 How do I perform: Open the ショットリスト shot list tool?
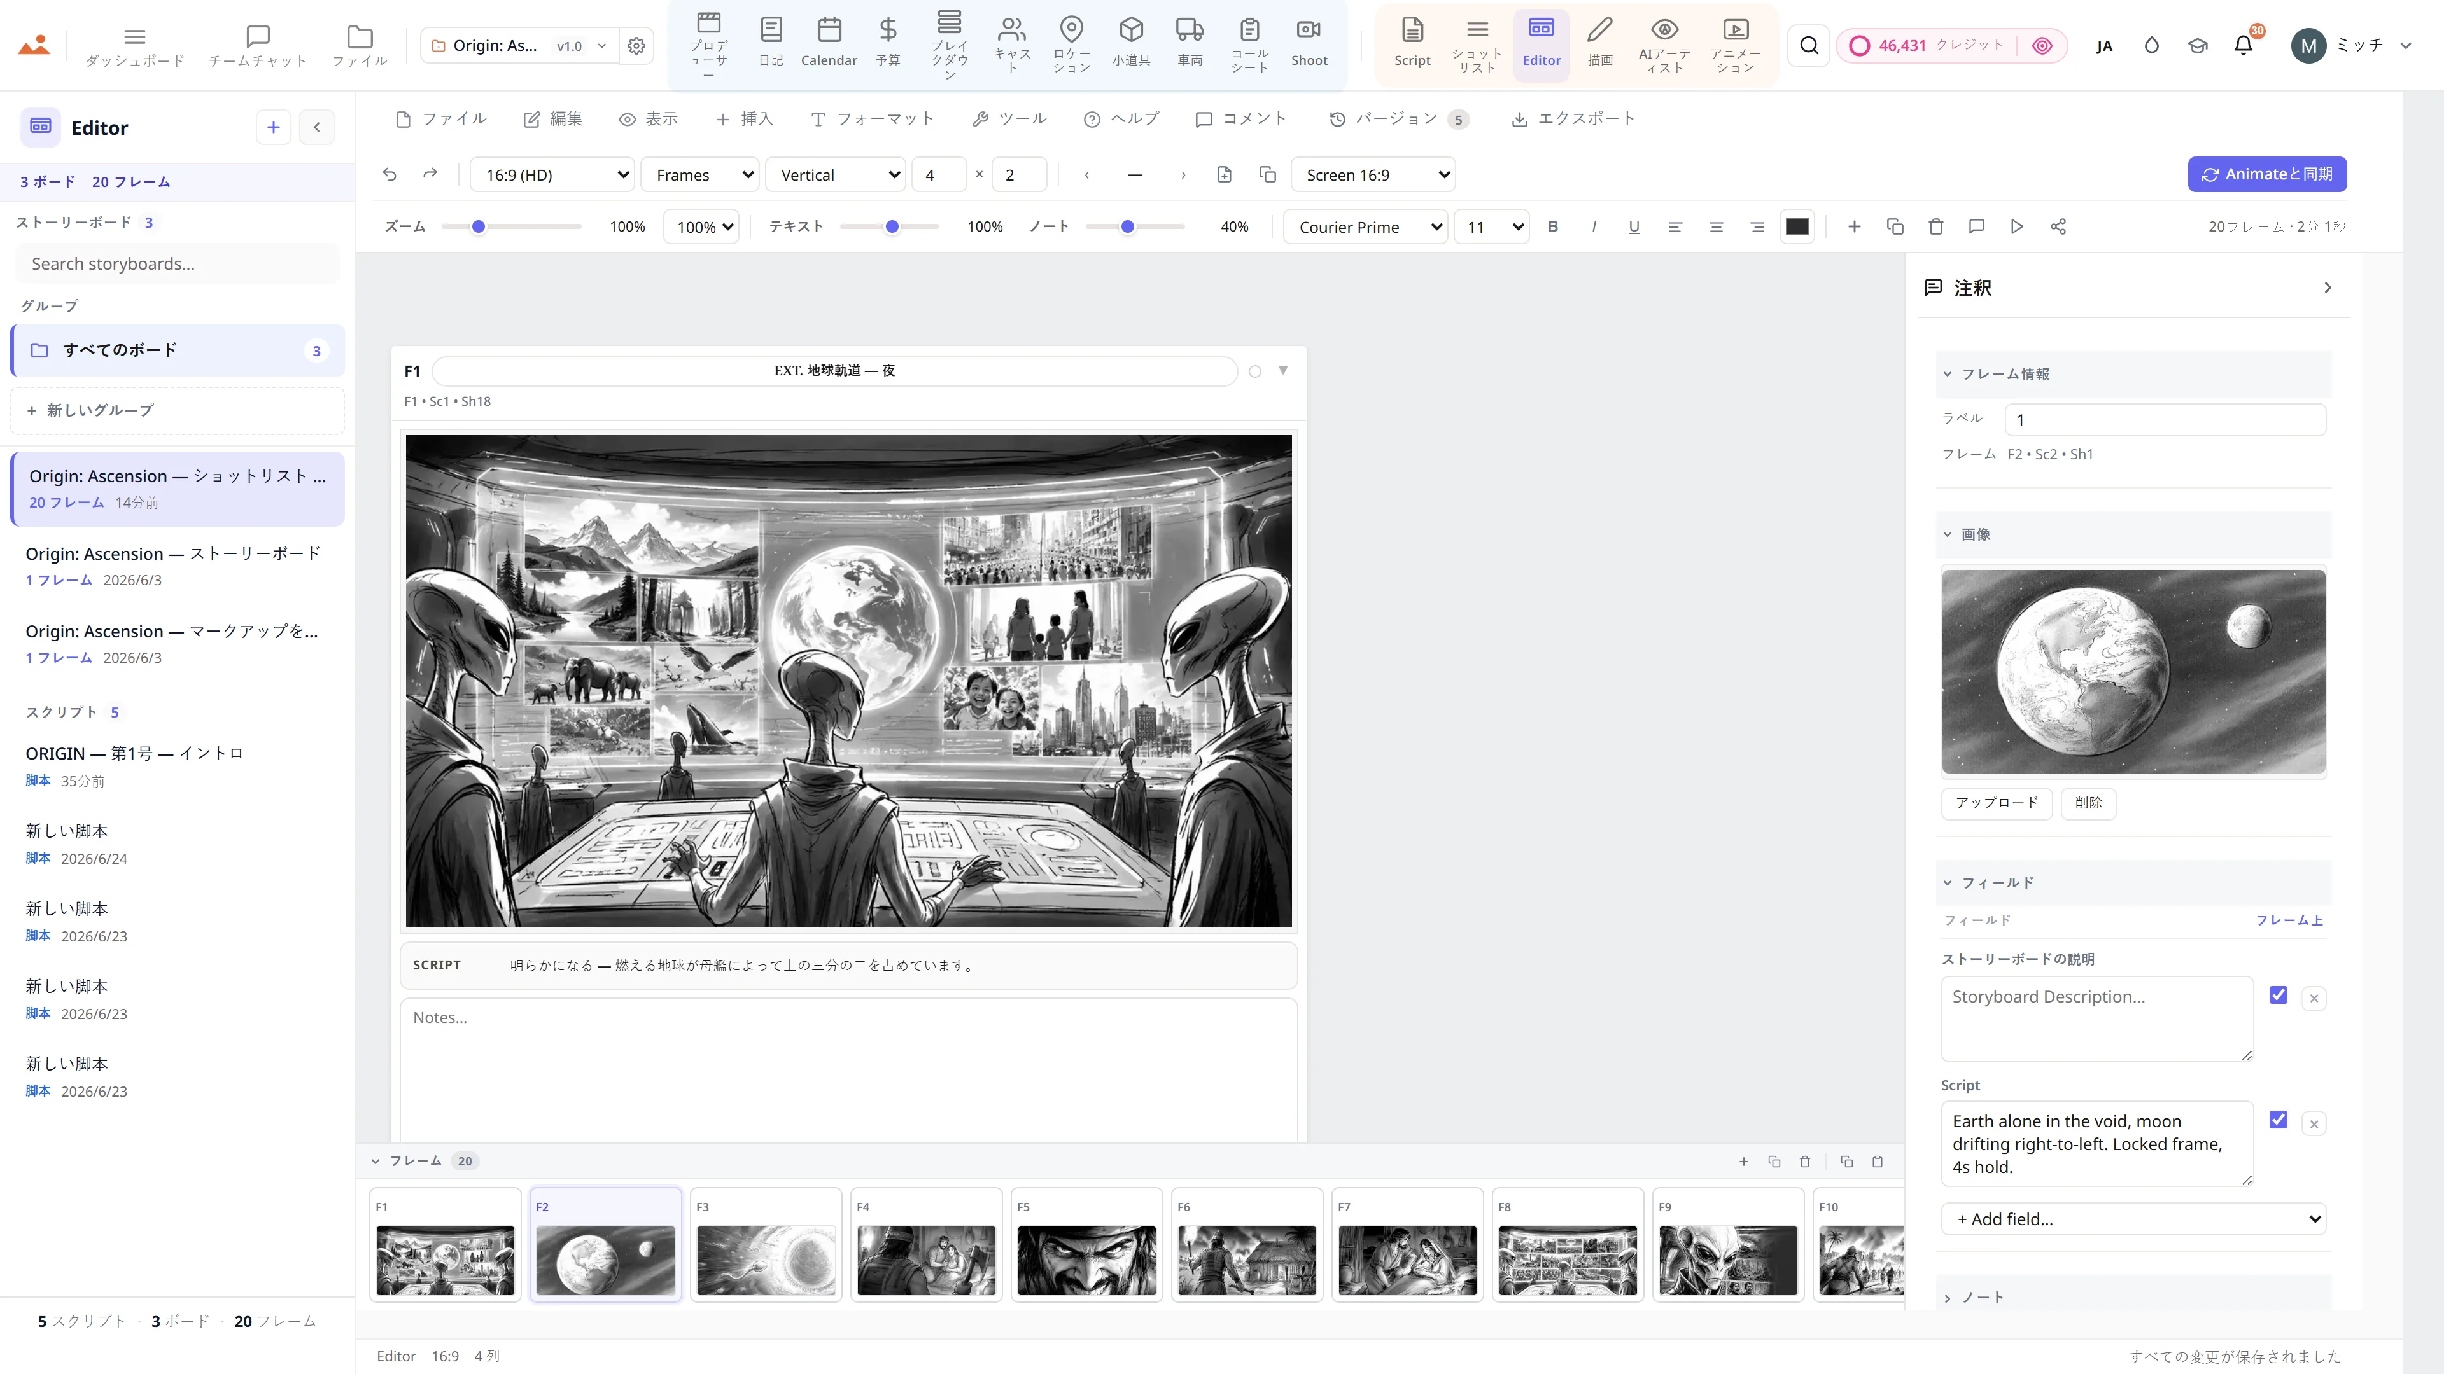click(1477, 44)
